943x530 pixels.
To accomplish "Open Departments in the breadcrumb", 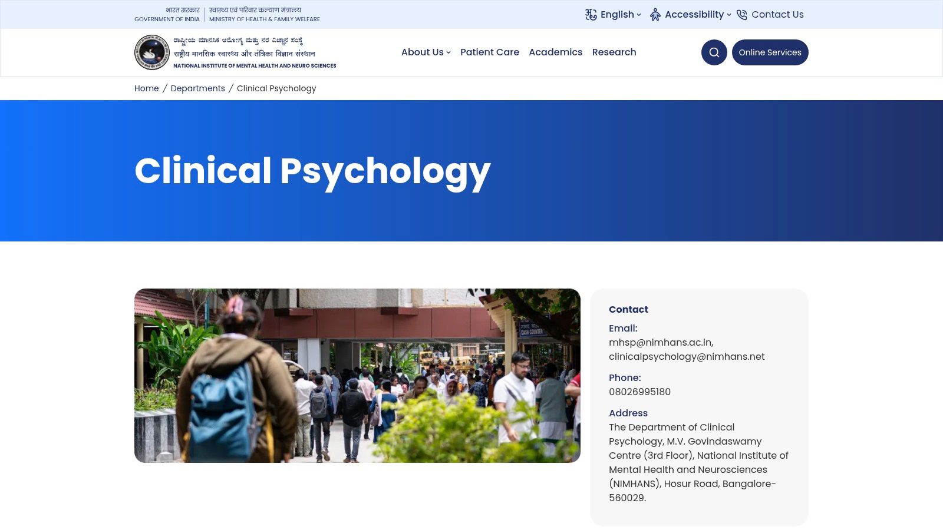I will (x=198, y=88).
